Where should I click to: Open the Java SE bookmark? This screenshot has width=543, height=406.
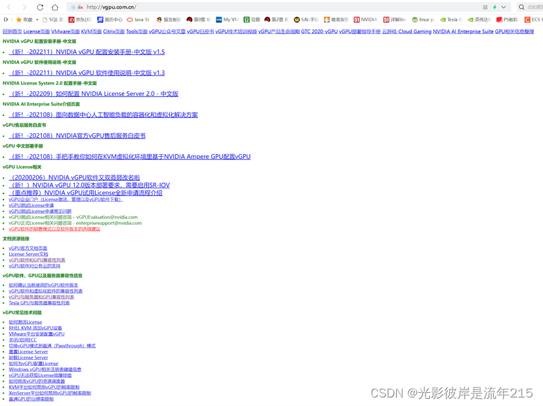pyautogui.click(x=138, y=20)
